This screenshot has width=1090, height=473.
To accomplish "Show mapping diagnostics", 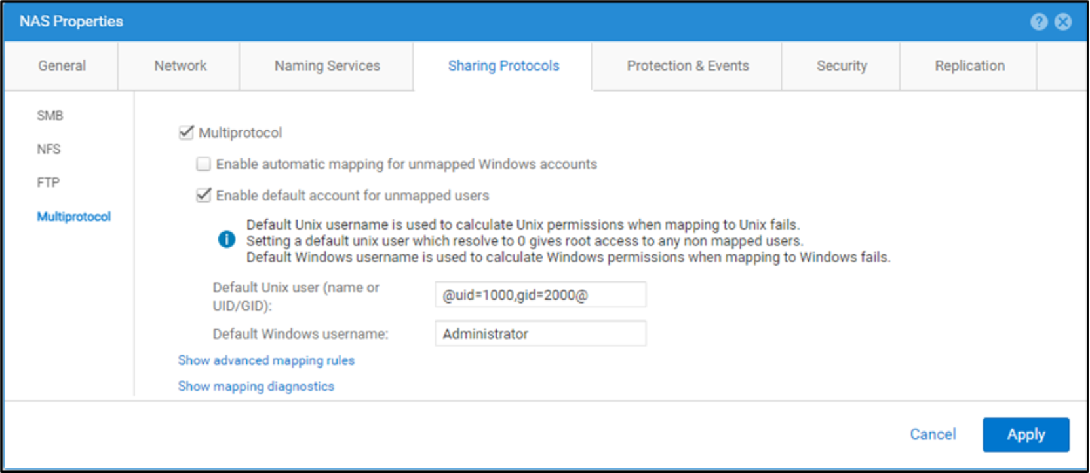I will click(256, 387).
